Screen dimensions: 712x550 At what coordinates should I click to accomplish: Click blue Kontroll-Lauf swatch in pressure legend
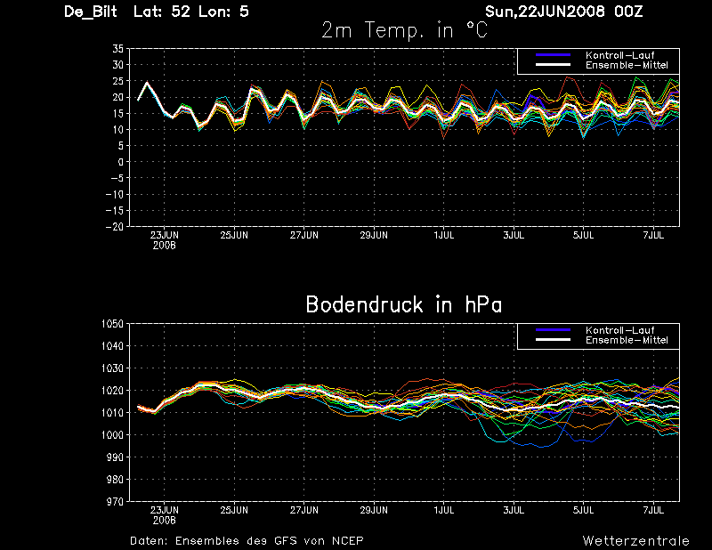coord(552,330)
